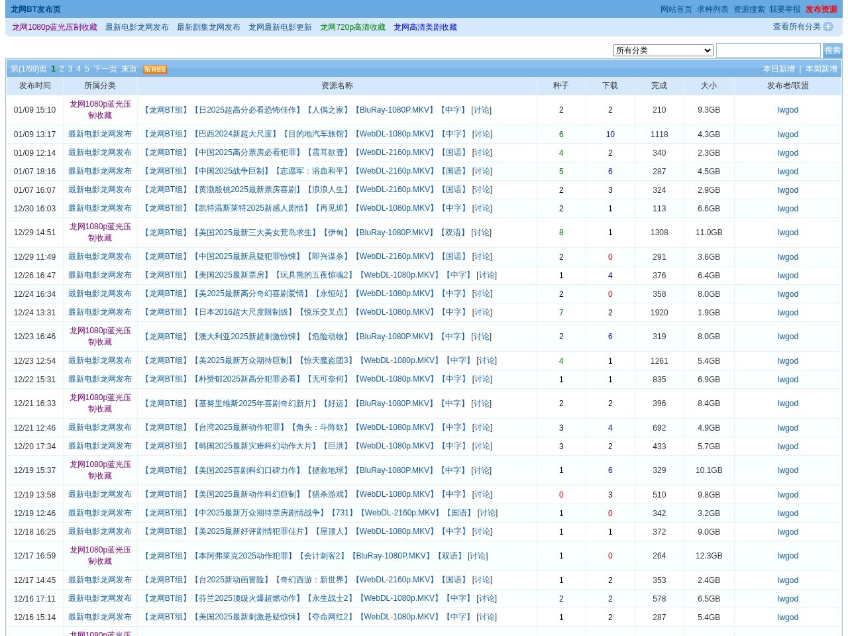Open 讨论 link for 目的地汽车旅馆 row
Screen dimensions: 848x636
pos(482,134)
